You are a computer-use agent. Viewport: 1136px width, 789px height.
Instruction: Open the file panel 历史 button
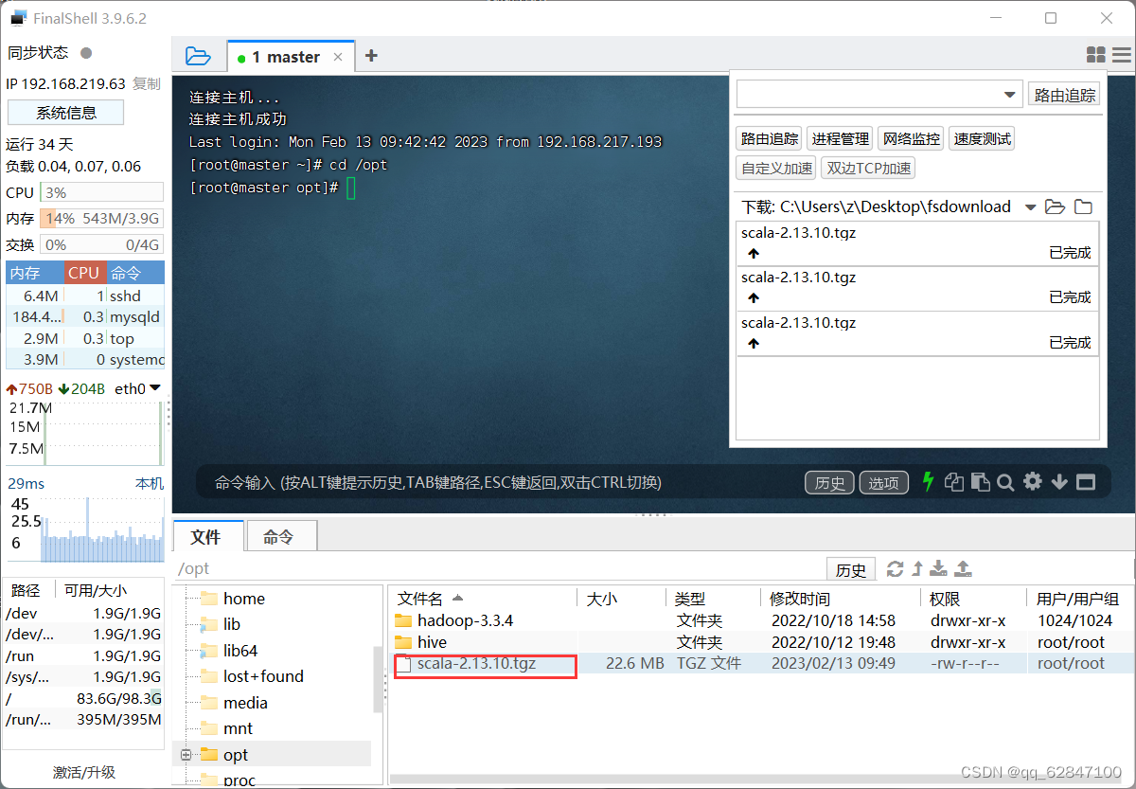point(851,569)
